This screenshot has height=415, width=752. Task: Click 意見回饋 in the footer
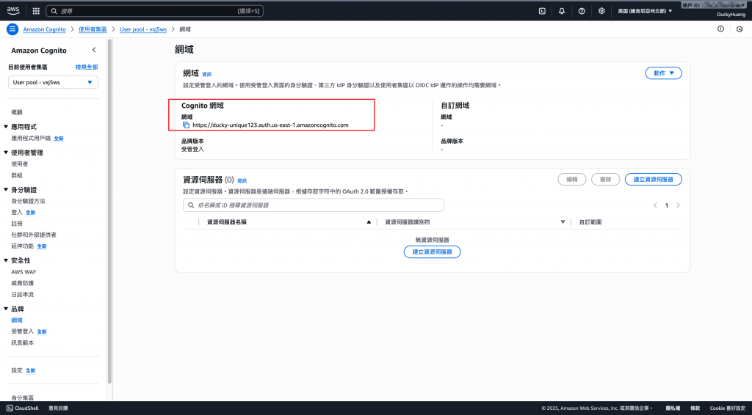pos(58,408)
